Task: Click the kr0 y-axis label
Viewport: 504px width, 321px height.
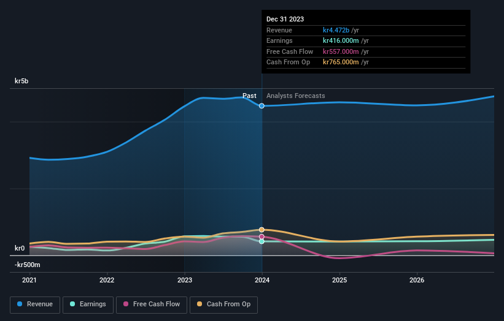Action: click(20, 248)
